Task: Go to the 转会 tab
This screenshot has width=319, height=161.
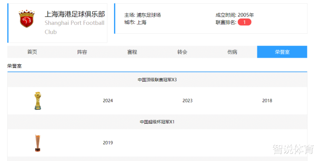Action: pyautogui.click(x=182, y=52)
